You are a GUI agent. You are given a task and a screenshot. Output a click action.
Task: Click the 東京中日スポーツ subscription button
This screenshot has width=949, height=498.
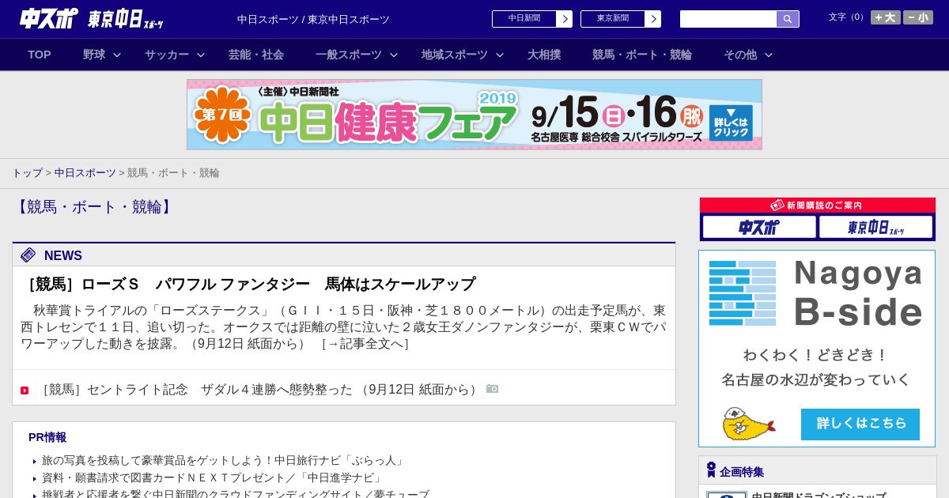click(876, 228)
